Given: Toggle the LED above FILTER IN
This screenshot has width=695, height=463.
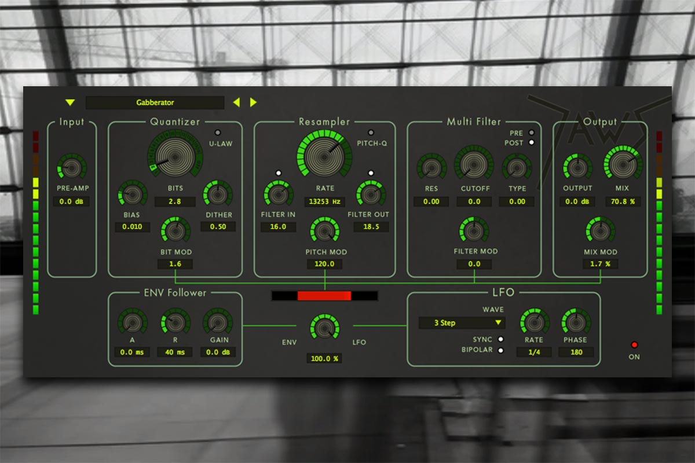Looking at the screenshot, I should tap(279, 172).
